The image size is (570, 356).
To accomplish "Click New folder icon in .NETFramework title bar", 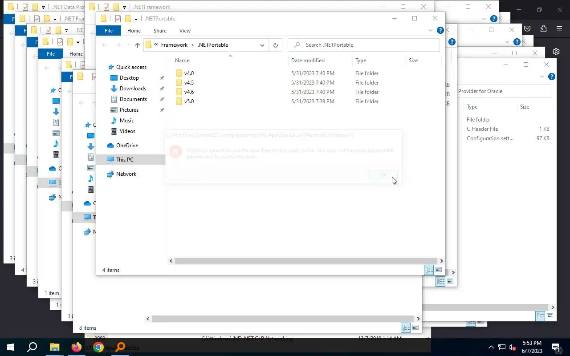I will [116, 7].
